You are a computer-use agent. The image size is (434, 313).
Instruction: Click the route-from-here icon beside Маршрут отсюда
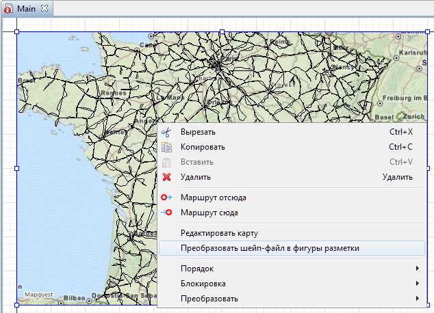(166, 198)
